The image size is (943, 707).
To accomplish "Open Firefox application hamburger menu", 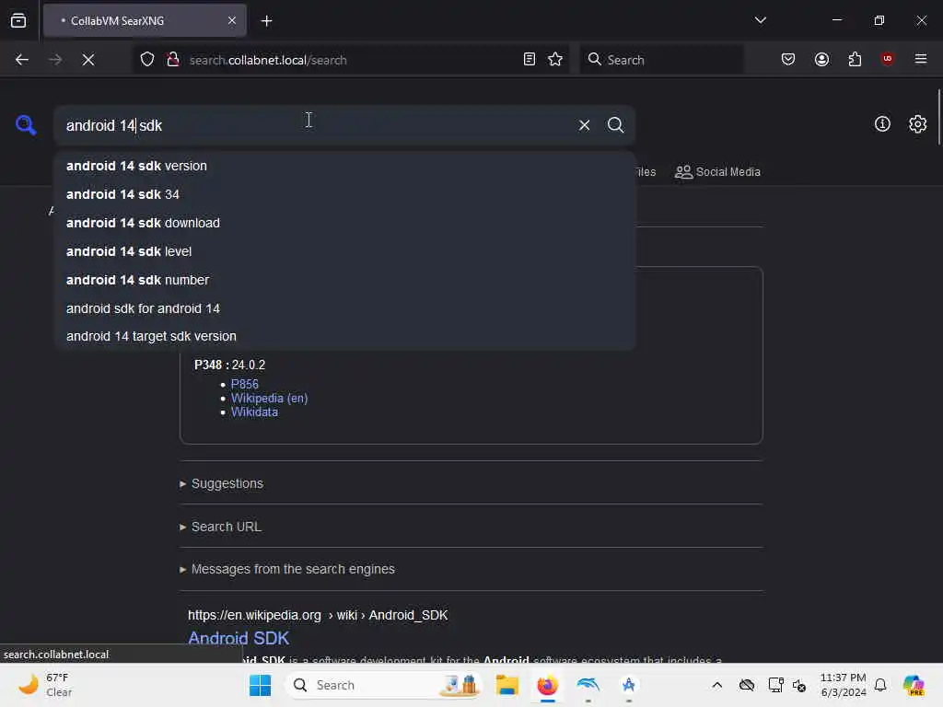I will [x=920, y=59].
